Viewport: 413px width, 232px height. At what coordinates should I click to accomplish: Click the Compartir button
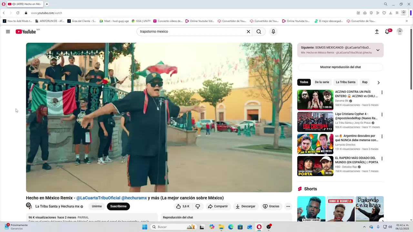pos(218,206)
